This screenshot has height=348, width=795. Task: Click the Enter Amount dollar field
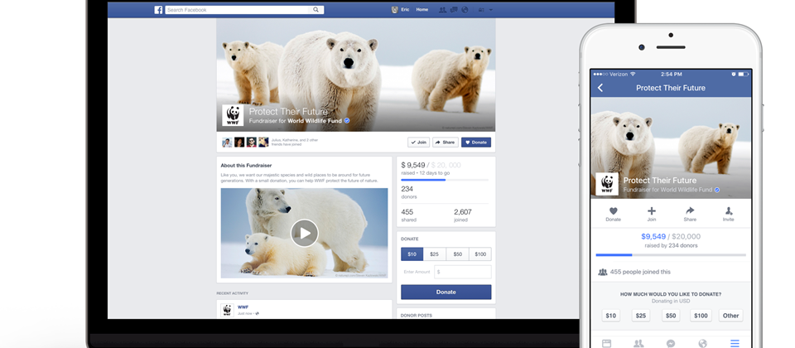point(462,272)
